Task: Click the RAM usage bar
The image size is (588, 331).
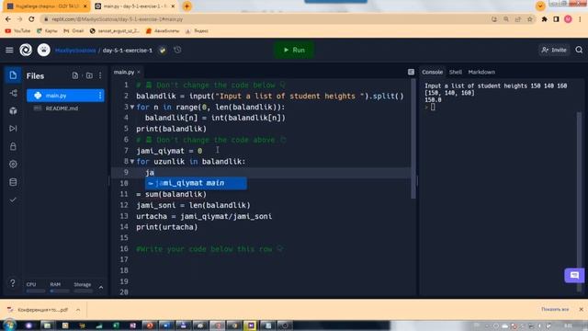Action: (60, 291)
